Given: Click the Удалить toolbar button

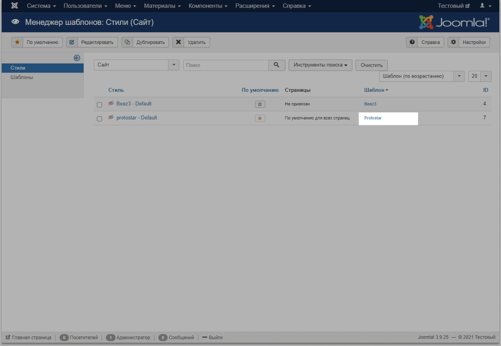Looking at the screenshot, I should coord(191,42).
